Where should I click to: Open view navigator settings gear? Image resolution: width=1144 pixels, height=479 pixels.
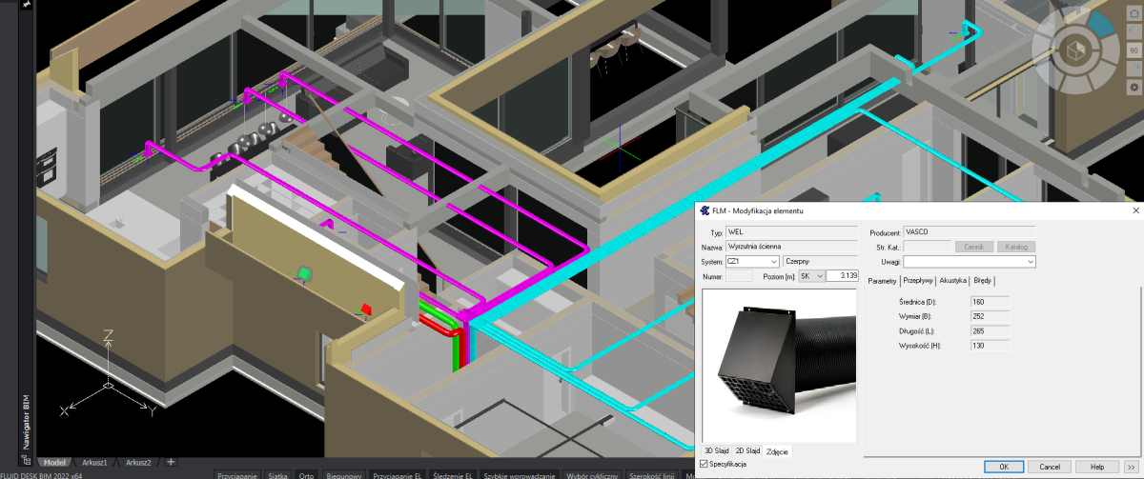(1134, 87)
